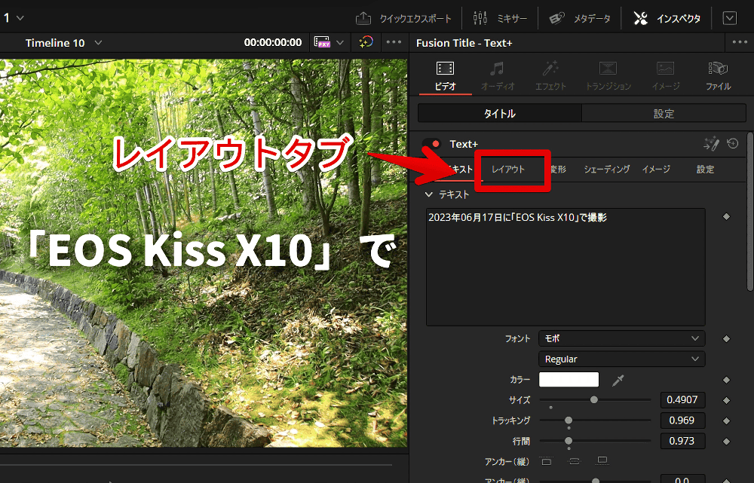Viewport: 754px width, 483px height.
Task: Click the 設定 button beside タイトル
Action: click(664, 114)
